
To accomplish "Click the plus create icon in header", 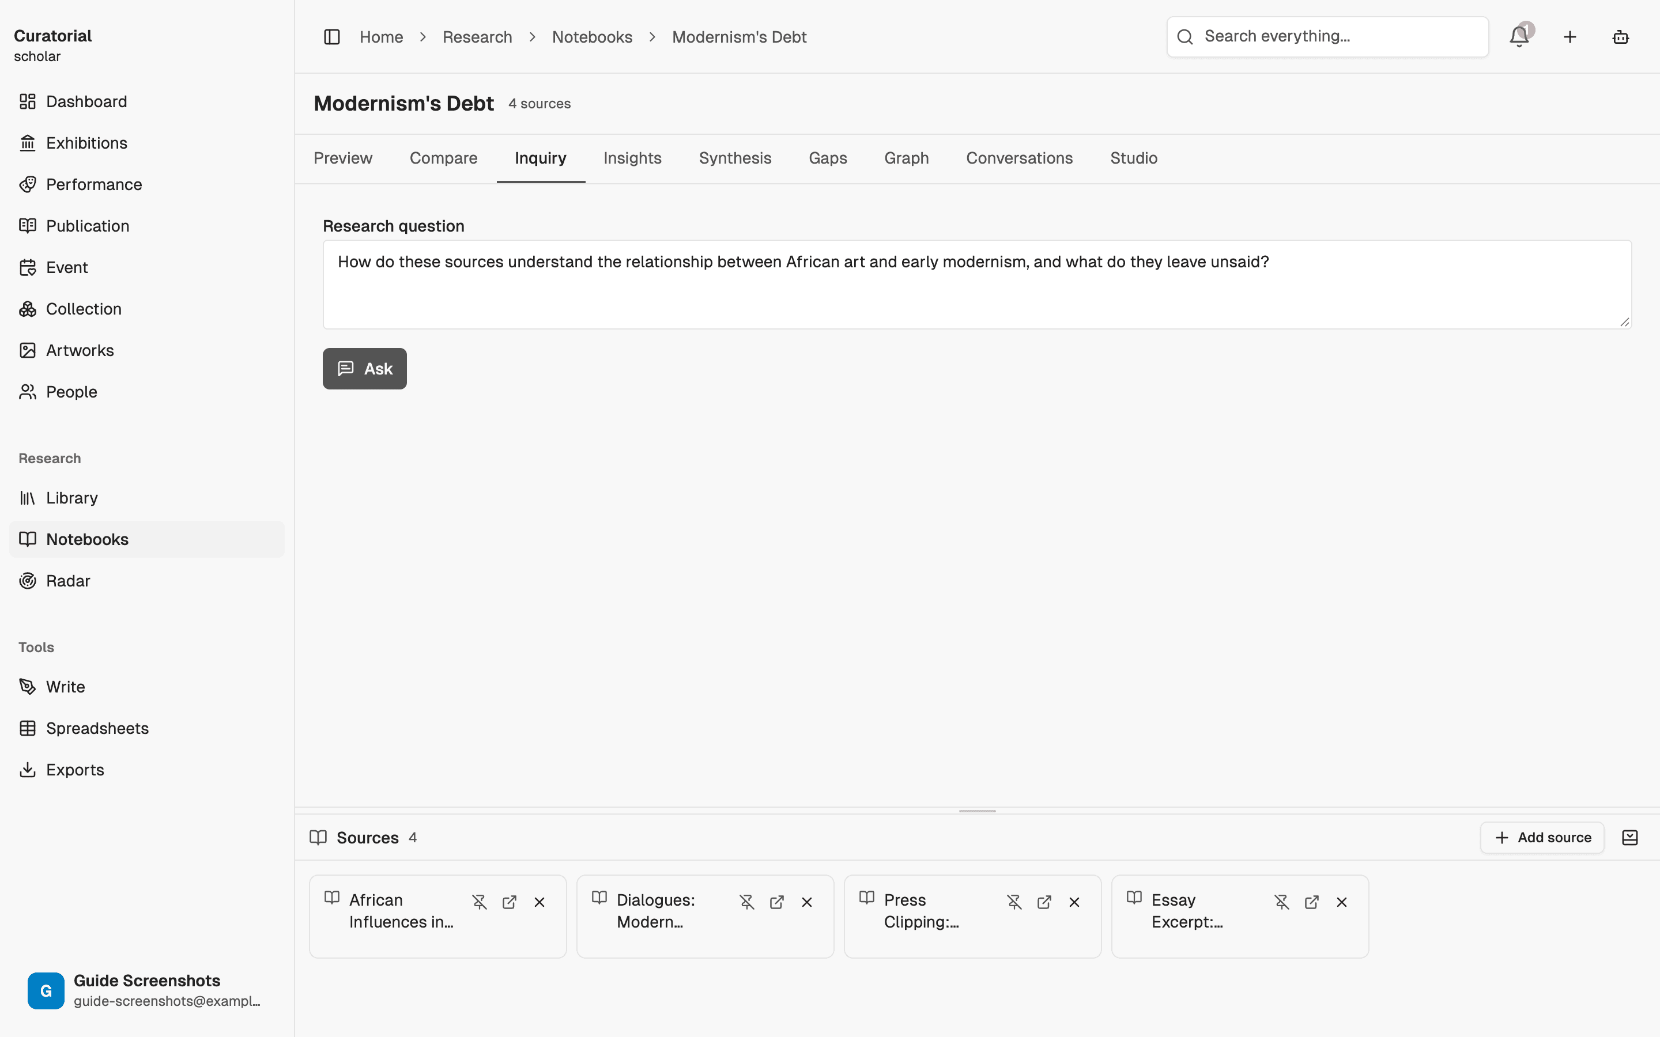I will tap(1570, 37).
